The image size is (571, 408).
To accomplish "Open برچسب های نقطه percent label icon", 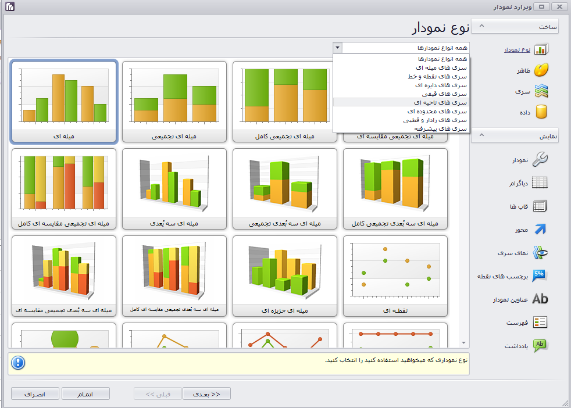I will coord(540,275).
